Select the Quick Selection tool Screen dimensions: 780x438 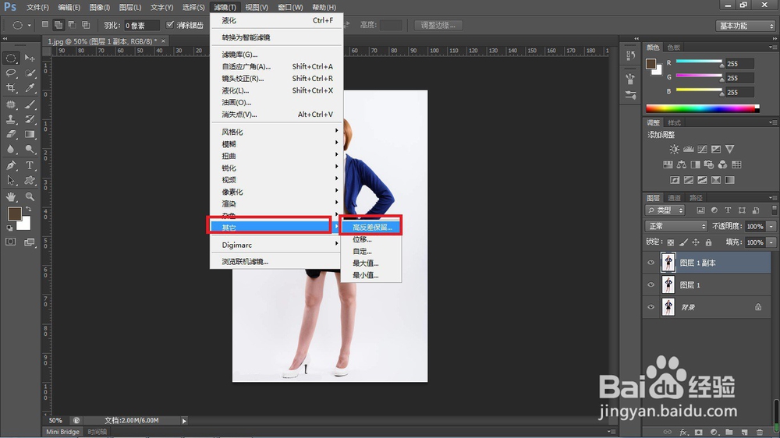click(x=30, y=73)
